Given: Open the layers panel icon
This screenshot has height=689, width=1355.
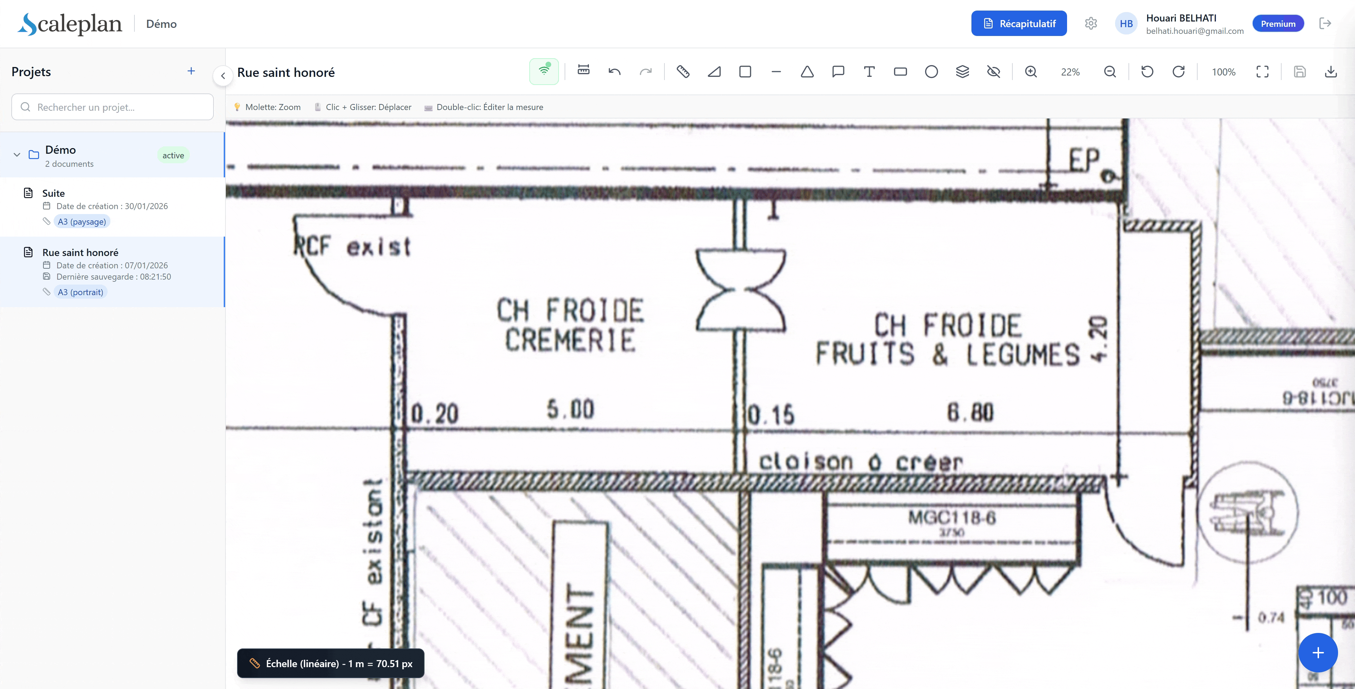Looking at the screenshot, I should [962, 72].
